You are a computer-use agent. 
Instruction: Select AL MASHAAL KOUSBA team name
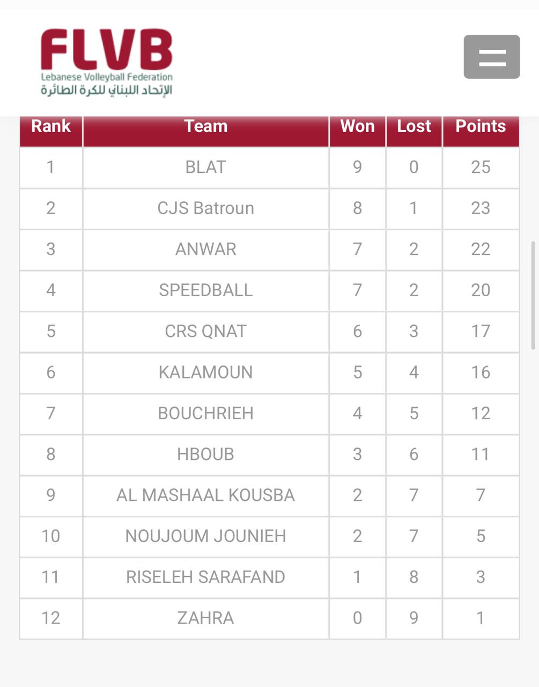coord(206,495)
